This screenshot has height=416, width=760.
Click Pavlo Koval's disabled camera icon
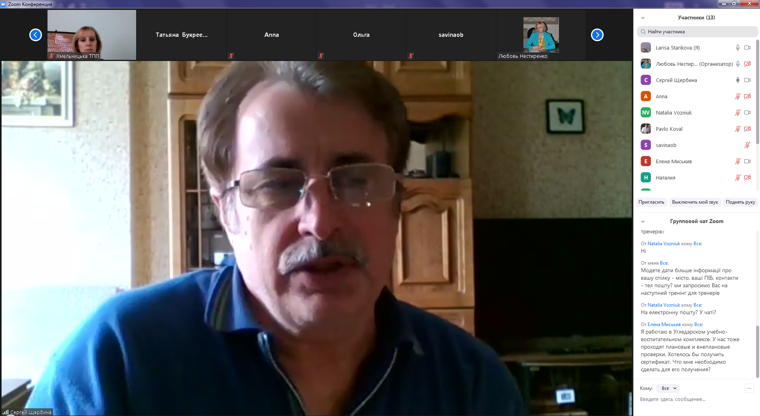pyautogui.click(x=747, y=129)
